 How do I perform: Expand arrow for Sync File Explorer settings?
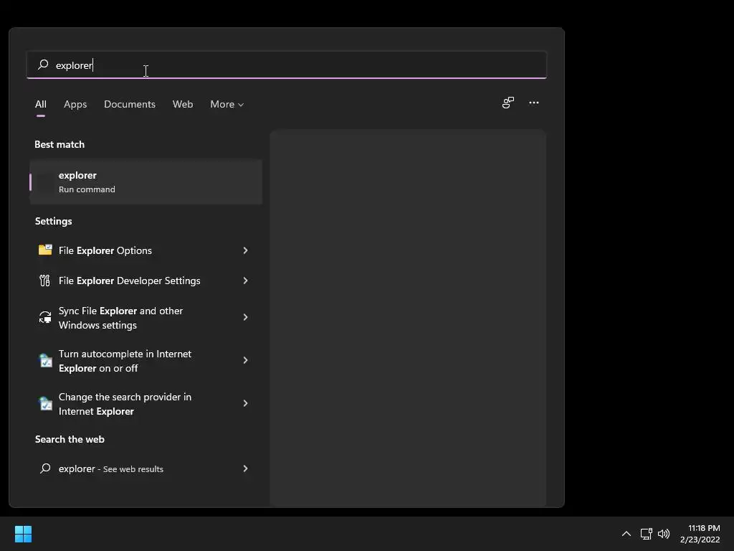tap(245, 317)
